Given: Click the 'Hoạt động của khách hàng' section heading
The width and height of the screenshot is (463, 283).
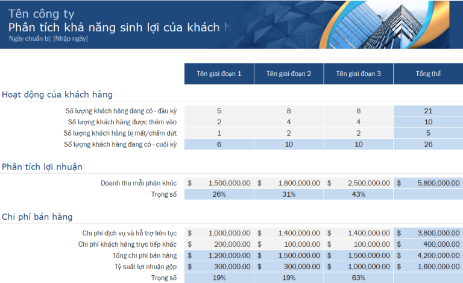Looking at the screenshot, I should [57, 94].
